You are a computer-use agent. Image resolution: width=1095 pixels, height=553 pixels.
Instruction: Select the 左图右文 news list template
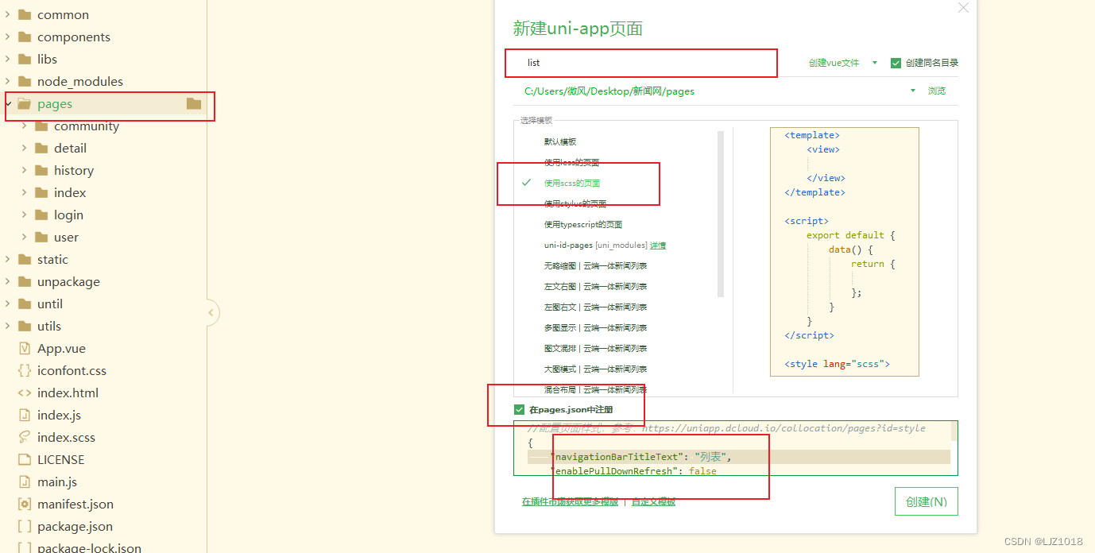click(595, 307)
